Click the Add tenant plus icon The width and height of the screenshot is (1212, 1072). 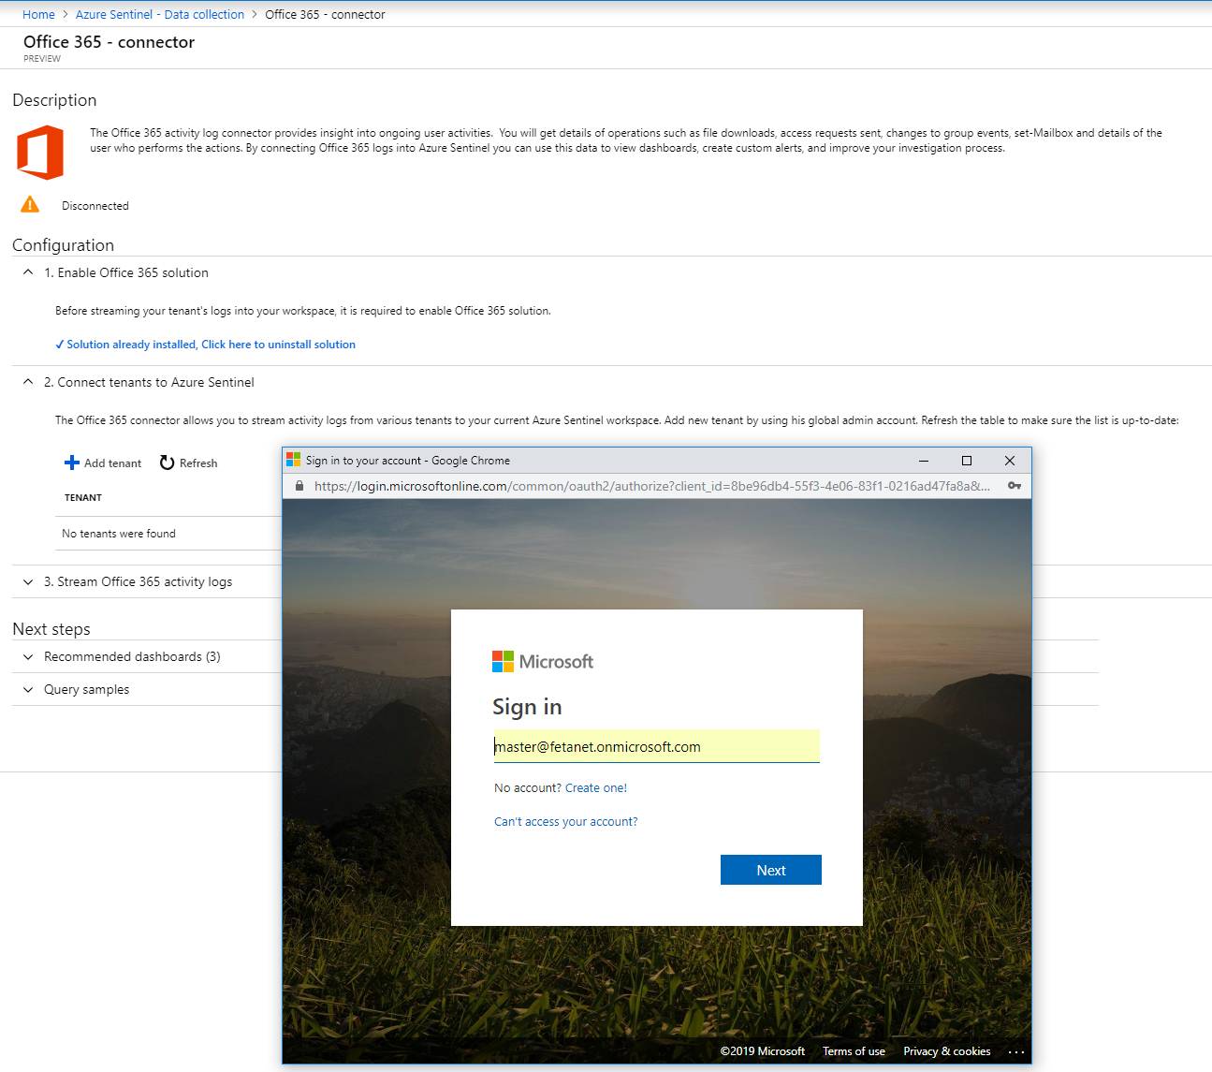pos(72,463)
